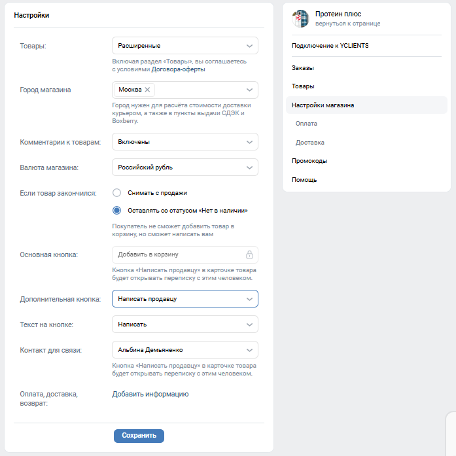The height and width of the screenshot is (456, 456).
Task: Open the Промокоды menu item
Action: click(309, 161)
